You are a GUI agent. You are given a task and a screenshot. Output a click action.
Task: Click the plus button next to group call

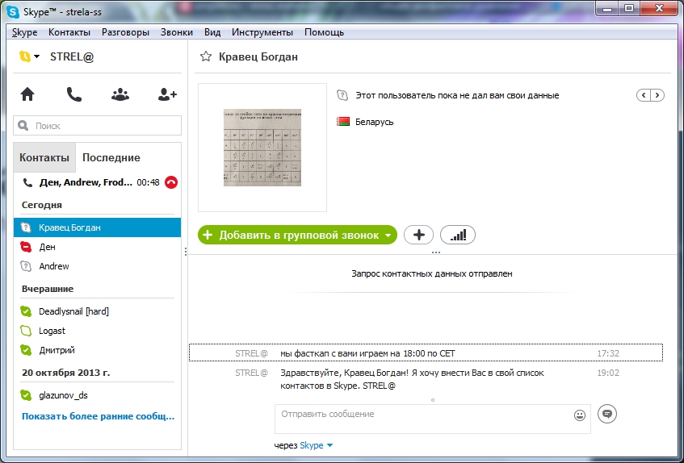[419, 236]
